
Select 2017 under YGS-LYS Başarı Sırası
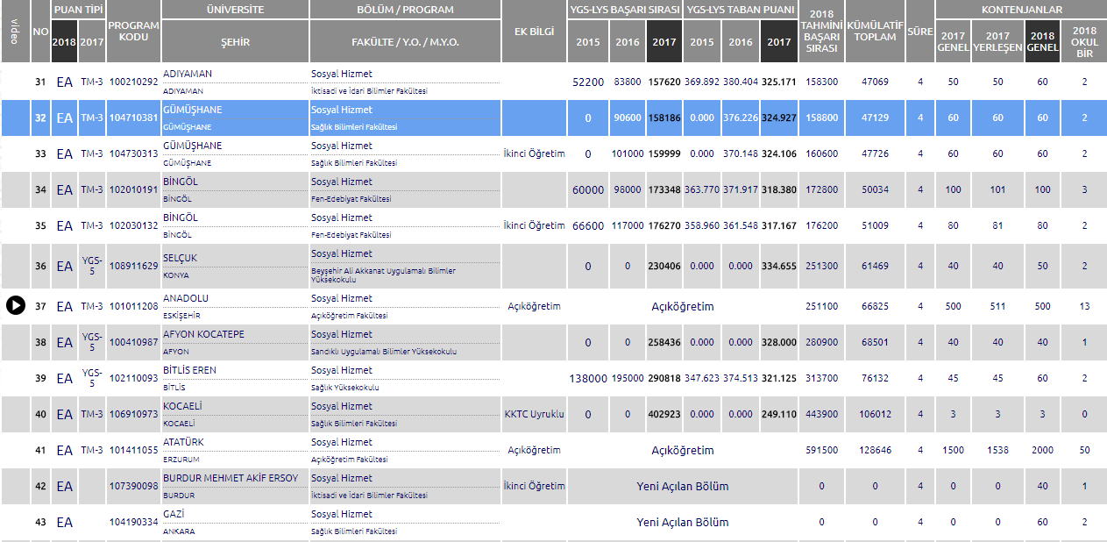[664, 42]
